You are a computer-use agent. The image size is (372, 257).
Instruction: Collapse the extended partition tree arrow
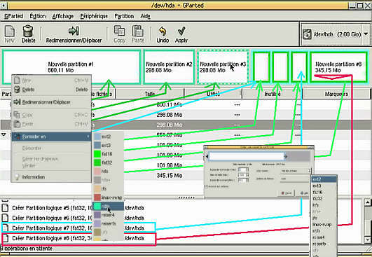coord(4,134)
